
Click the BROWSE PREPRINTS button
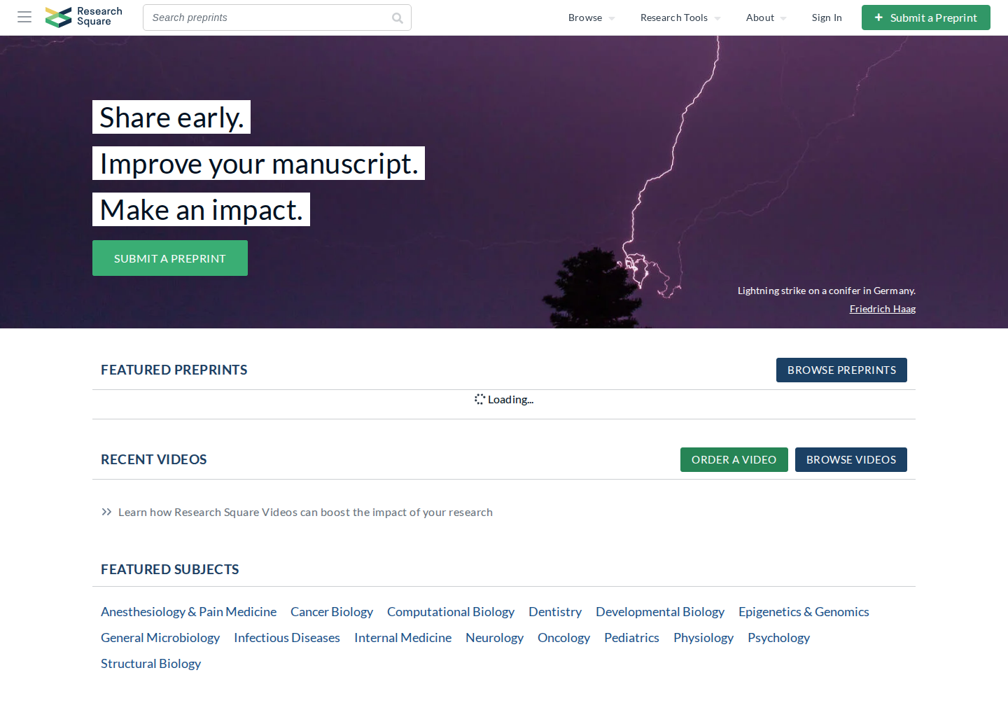tap(841, 370)
